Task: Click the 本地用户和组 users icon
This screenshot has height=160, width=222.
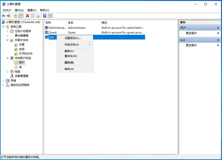Action: click(x=12, y=58)
